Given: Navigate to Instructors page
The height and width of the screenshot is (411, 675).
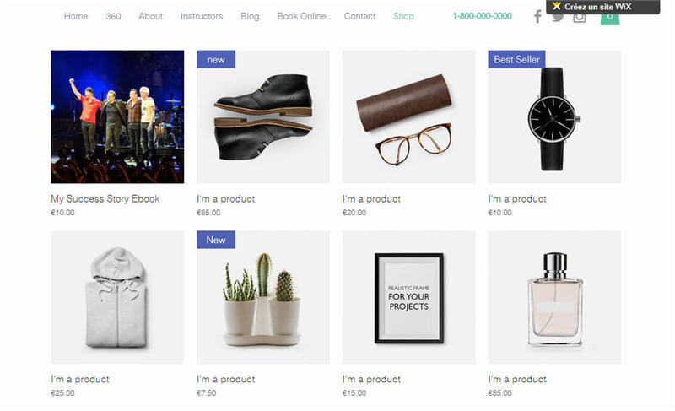Looking at the screenshot, I should click(x=202, y=16).
